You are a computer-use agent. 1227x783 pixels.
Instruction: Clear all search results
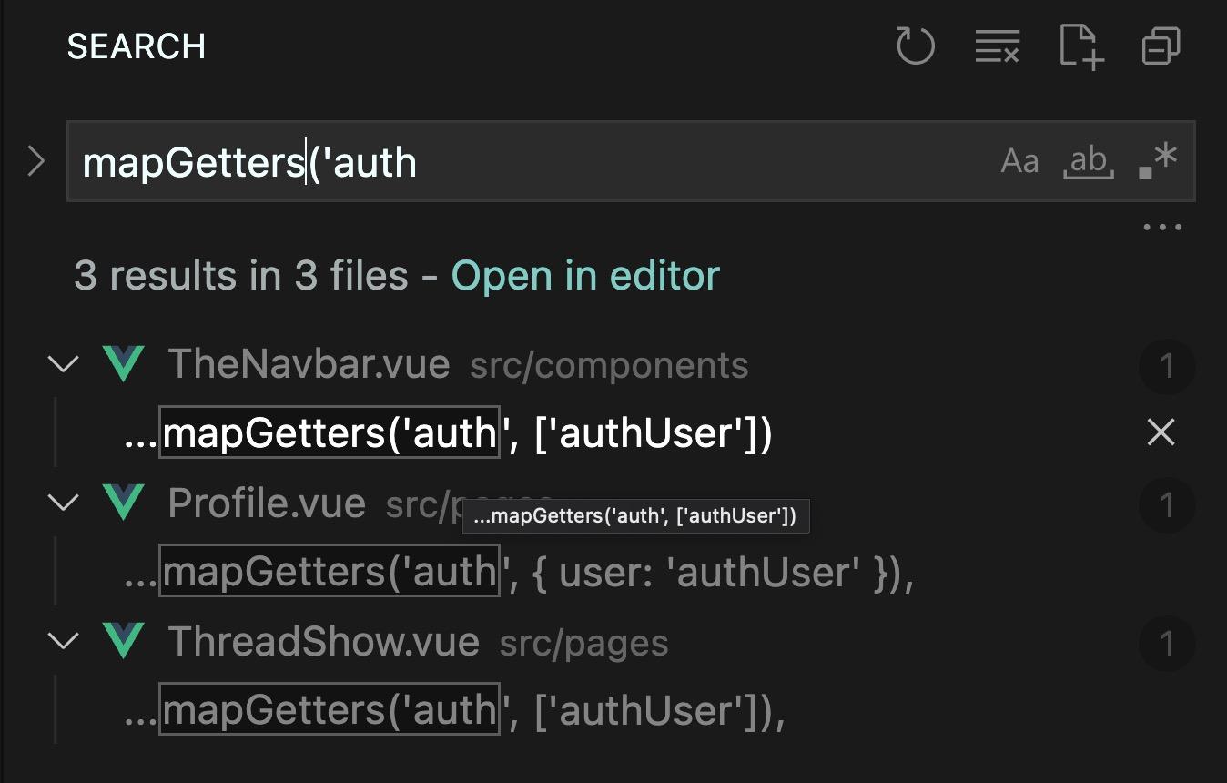[x=997, y=46]
